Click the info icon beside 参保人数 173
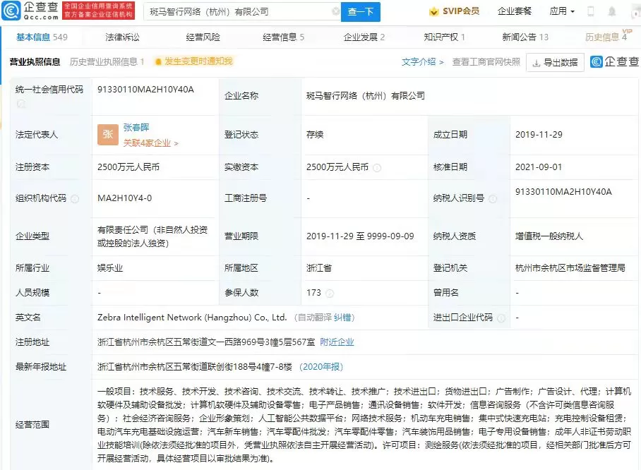Image resolution: width=641 pixels, height=470 pixels. 330,293
